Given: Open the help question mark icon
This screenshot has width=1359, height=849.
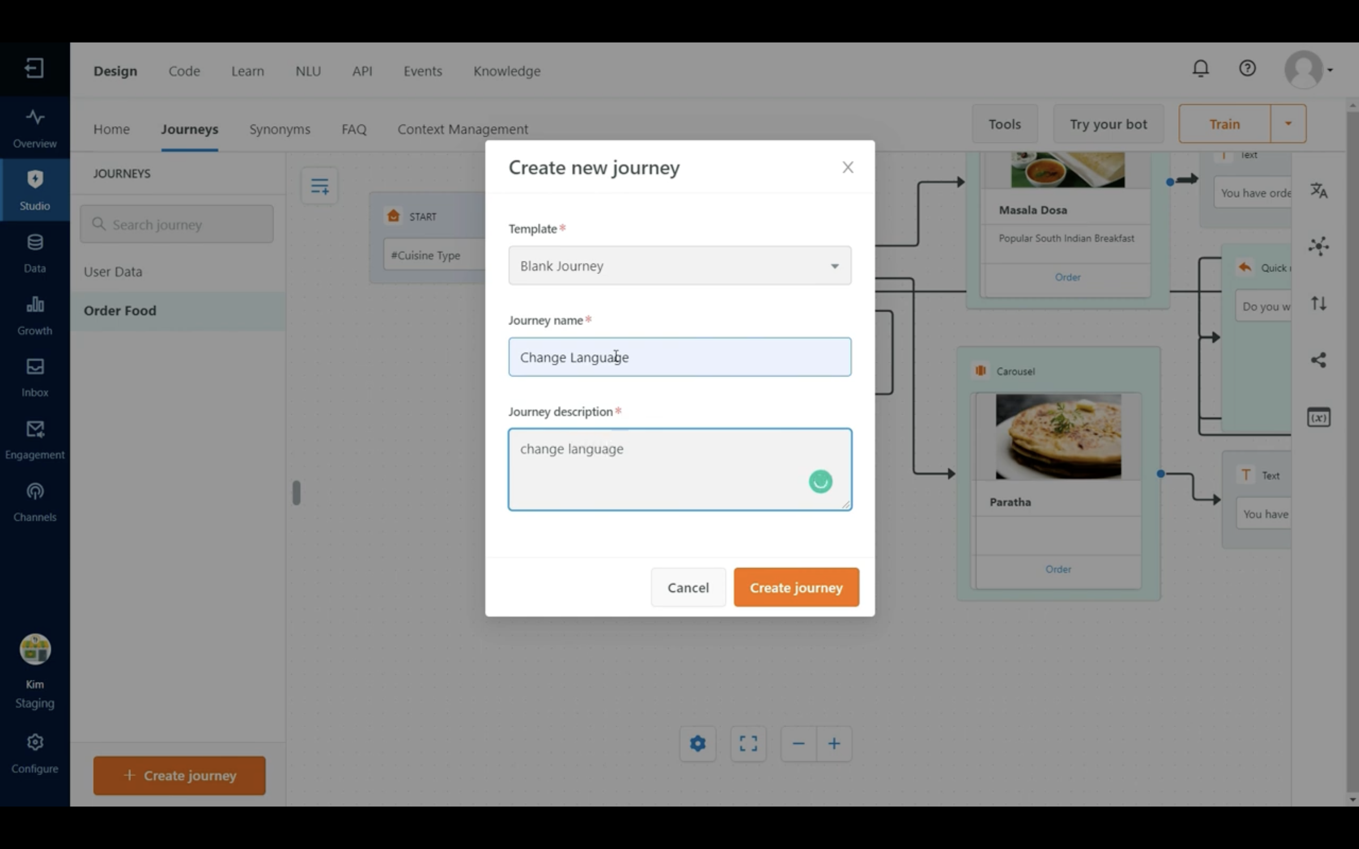Looking at the screenshot, I should click(1247, 68).
